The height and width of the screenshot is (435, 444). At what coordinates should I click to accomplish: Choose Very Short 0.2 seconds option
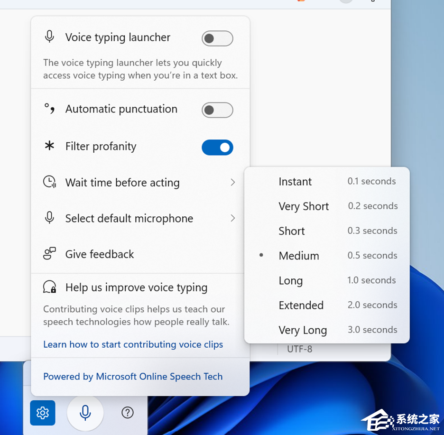[327, 206]
